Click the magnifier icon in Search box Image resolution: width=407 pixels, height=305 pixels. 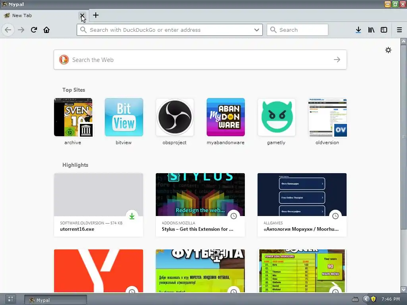[273, 30]
